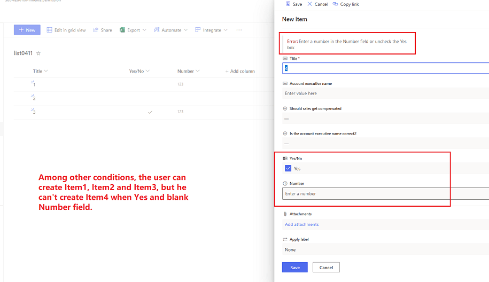The width and height of the screenshot is (489, 282).
Task: Open the more options ellipsis menu
Action: click(239, 30)
